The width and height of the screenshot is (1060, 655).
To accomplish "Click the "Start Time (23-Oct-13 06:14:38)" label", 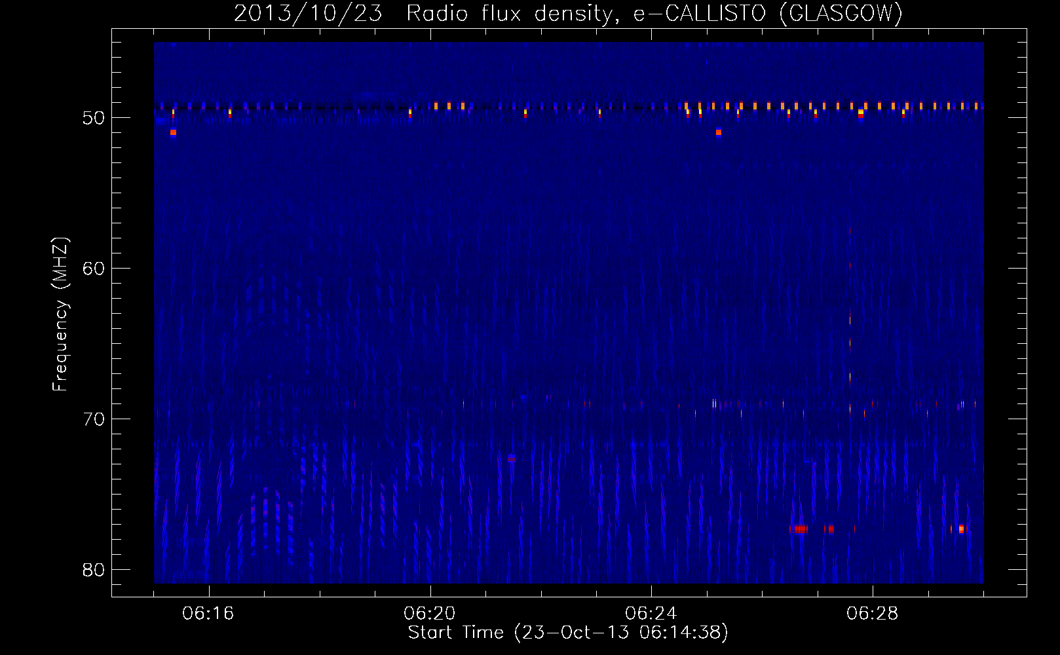I will (568, 633).
